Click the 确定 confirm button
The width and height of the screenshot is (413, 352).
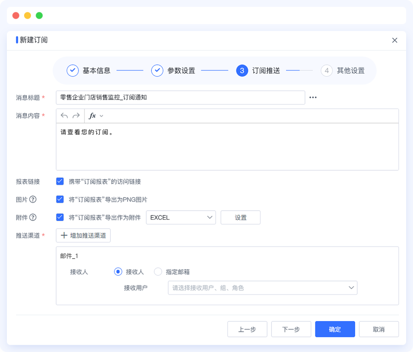click(x=335, y=329)
